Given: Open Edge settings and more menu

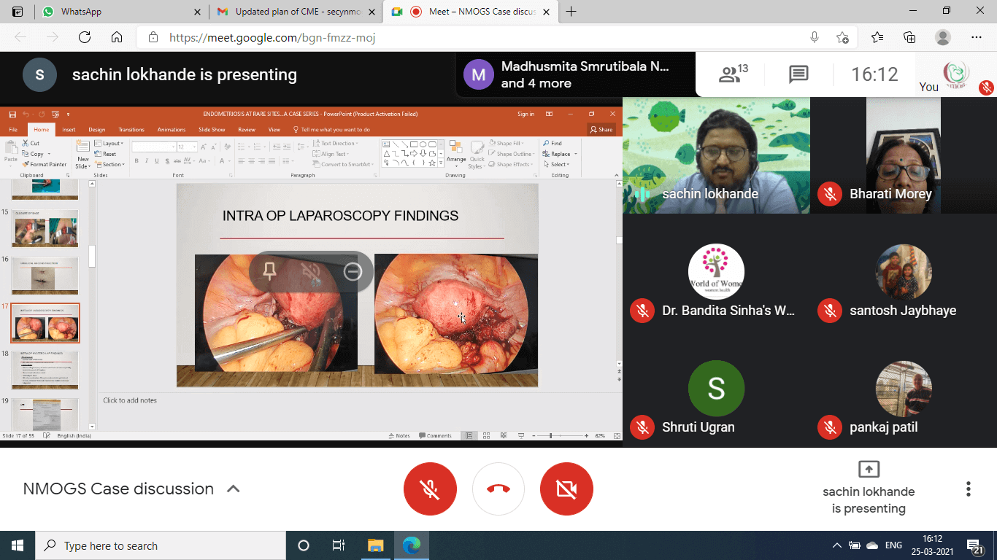Looking at the screenshot, I should pos(977,37).
